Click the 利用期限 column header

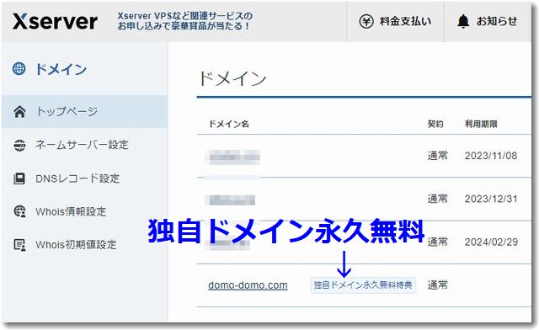[x=481, y=124]
